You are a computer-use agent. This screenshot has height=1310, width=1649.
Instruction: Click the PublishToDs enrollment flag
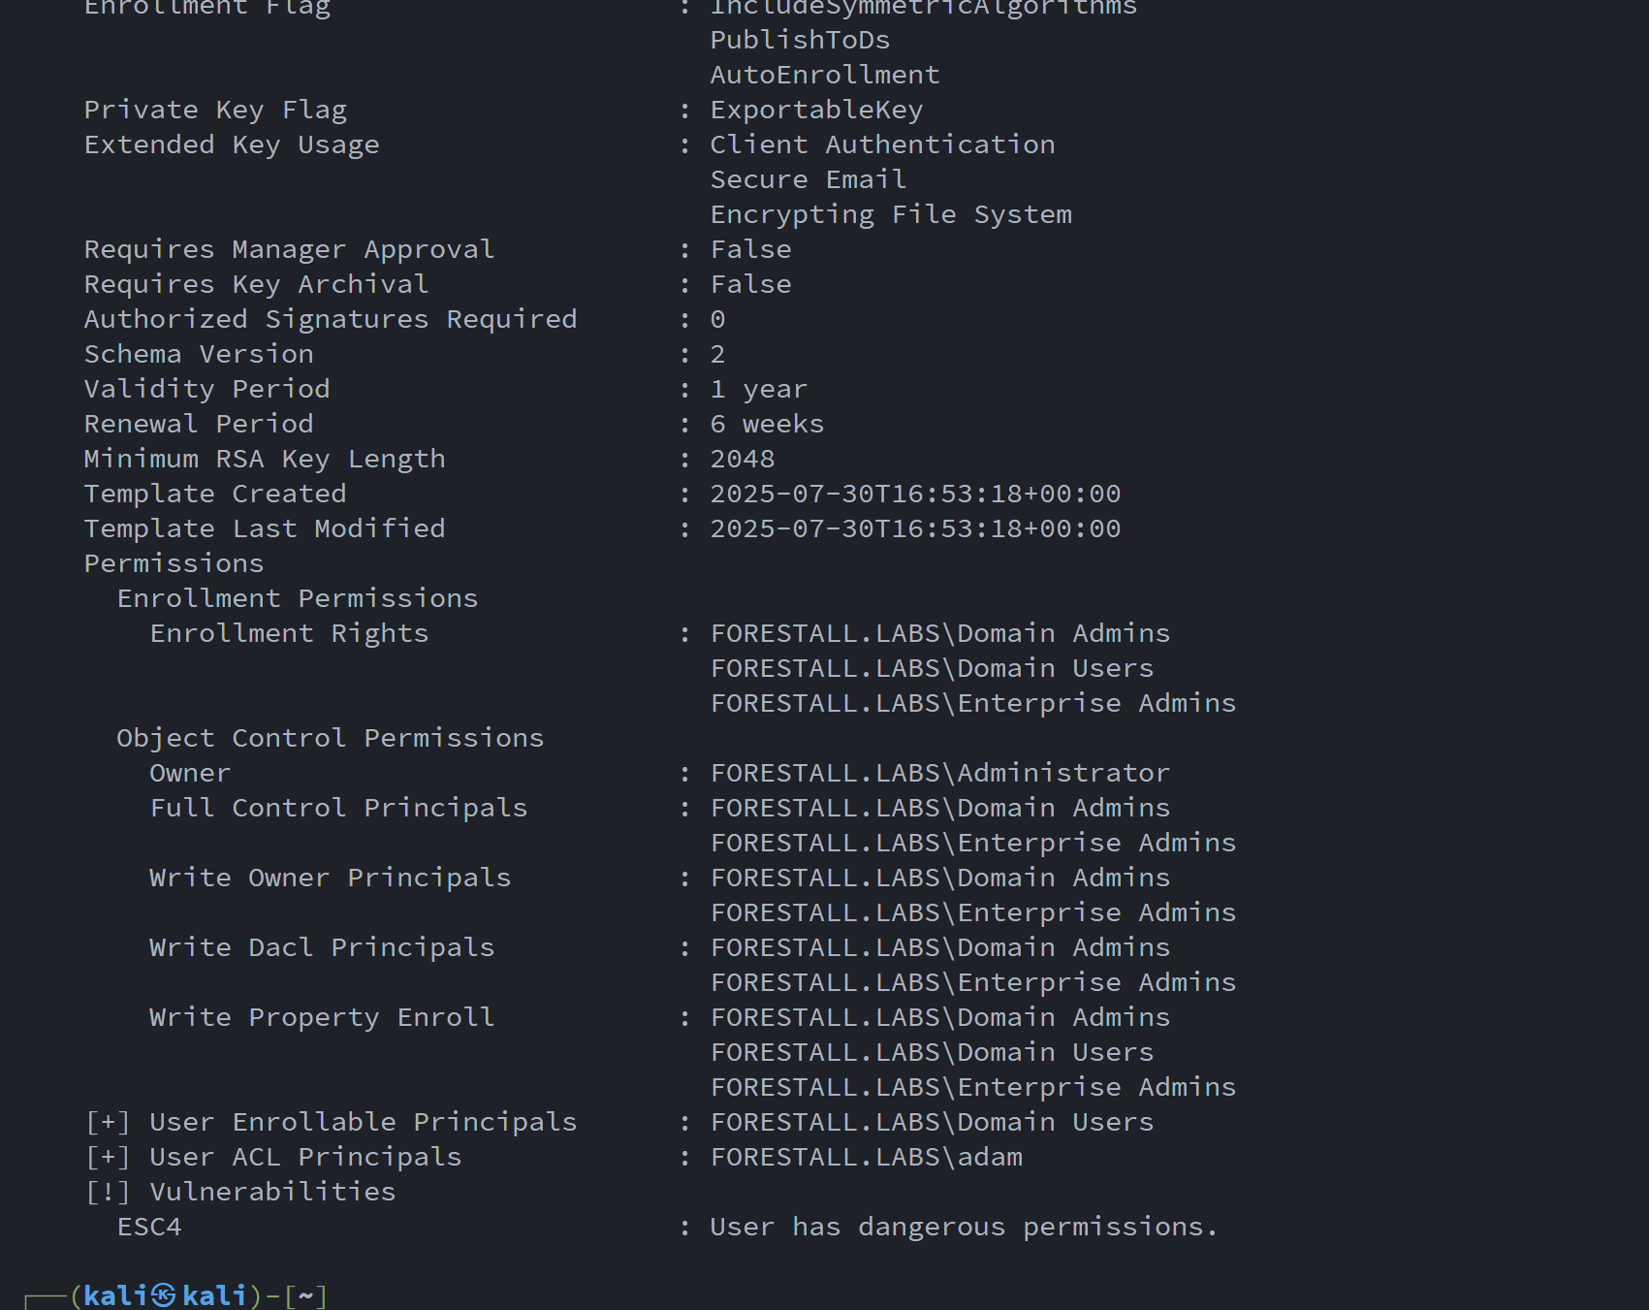(800, 40)
